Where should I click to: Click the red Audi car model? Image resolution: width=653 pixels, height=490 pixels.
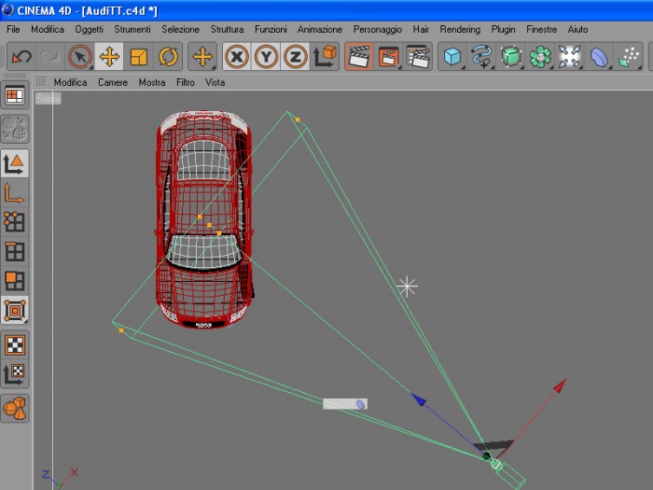coord(204,219)
